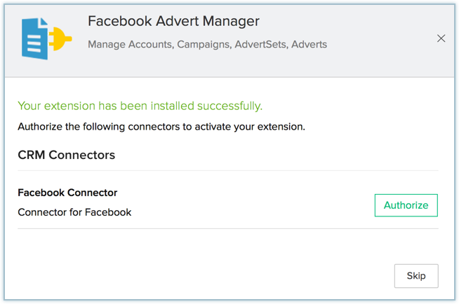Click the word Manage in subtitle
The width and height of the screenshot is (459, 304).
(107, 44)
